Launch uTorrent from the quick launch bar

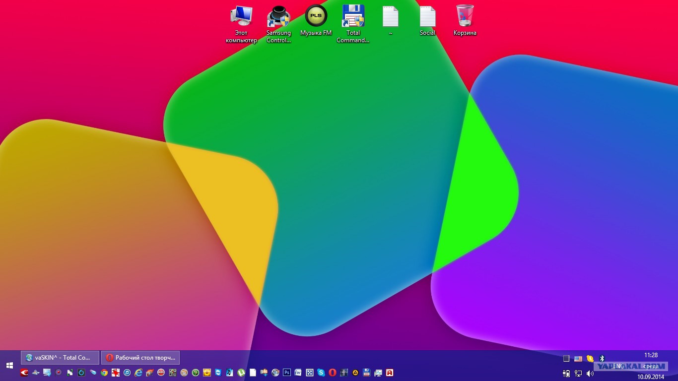tap(241, 372)
